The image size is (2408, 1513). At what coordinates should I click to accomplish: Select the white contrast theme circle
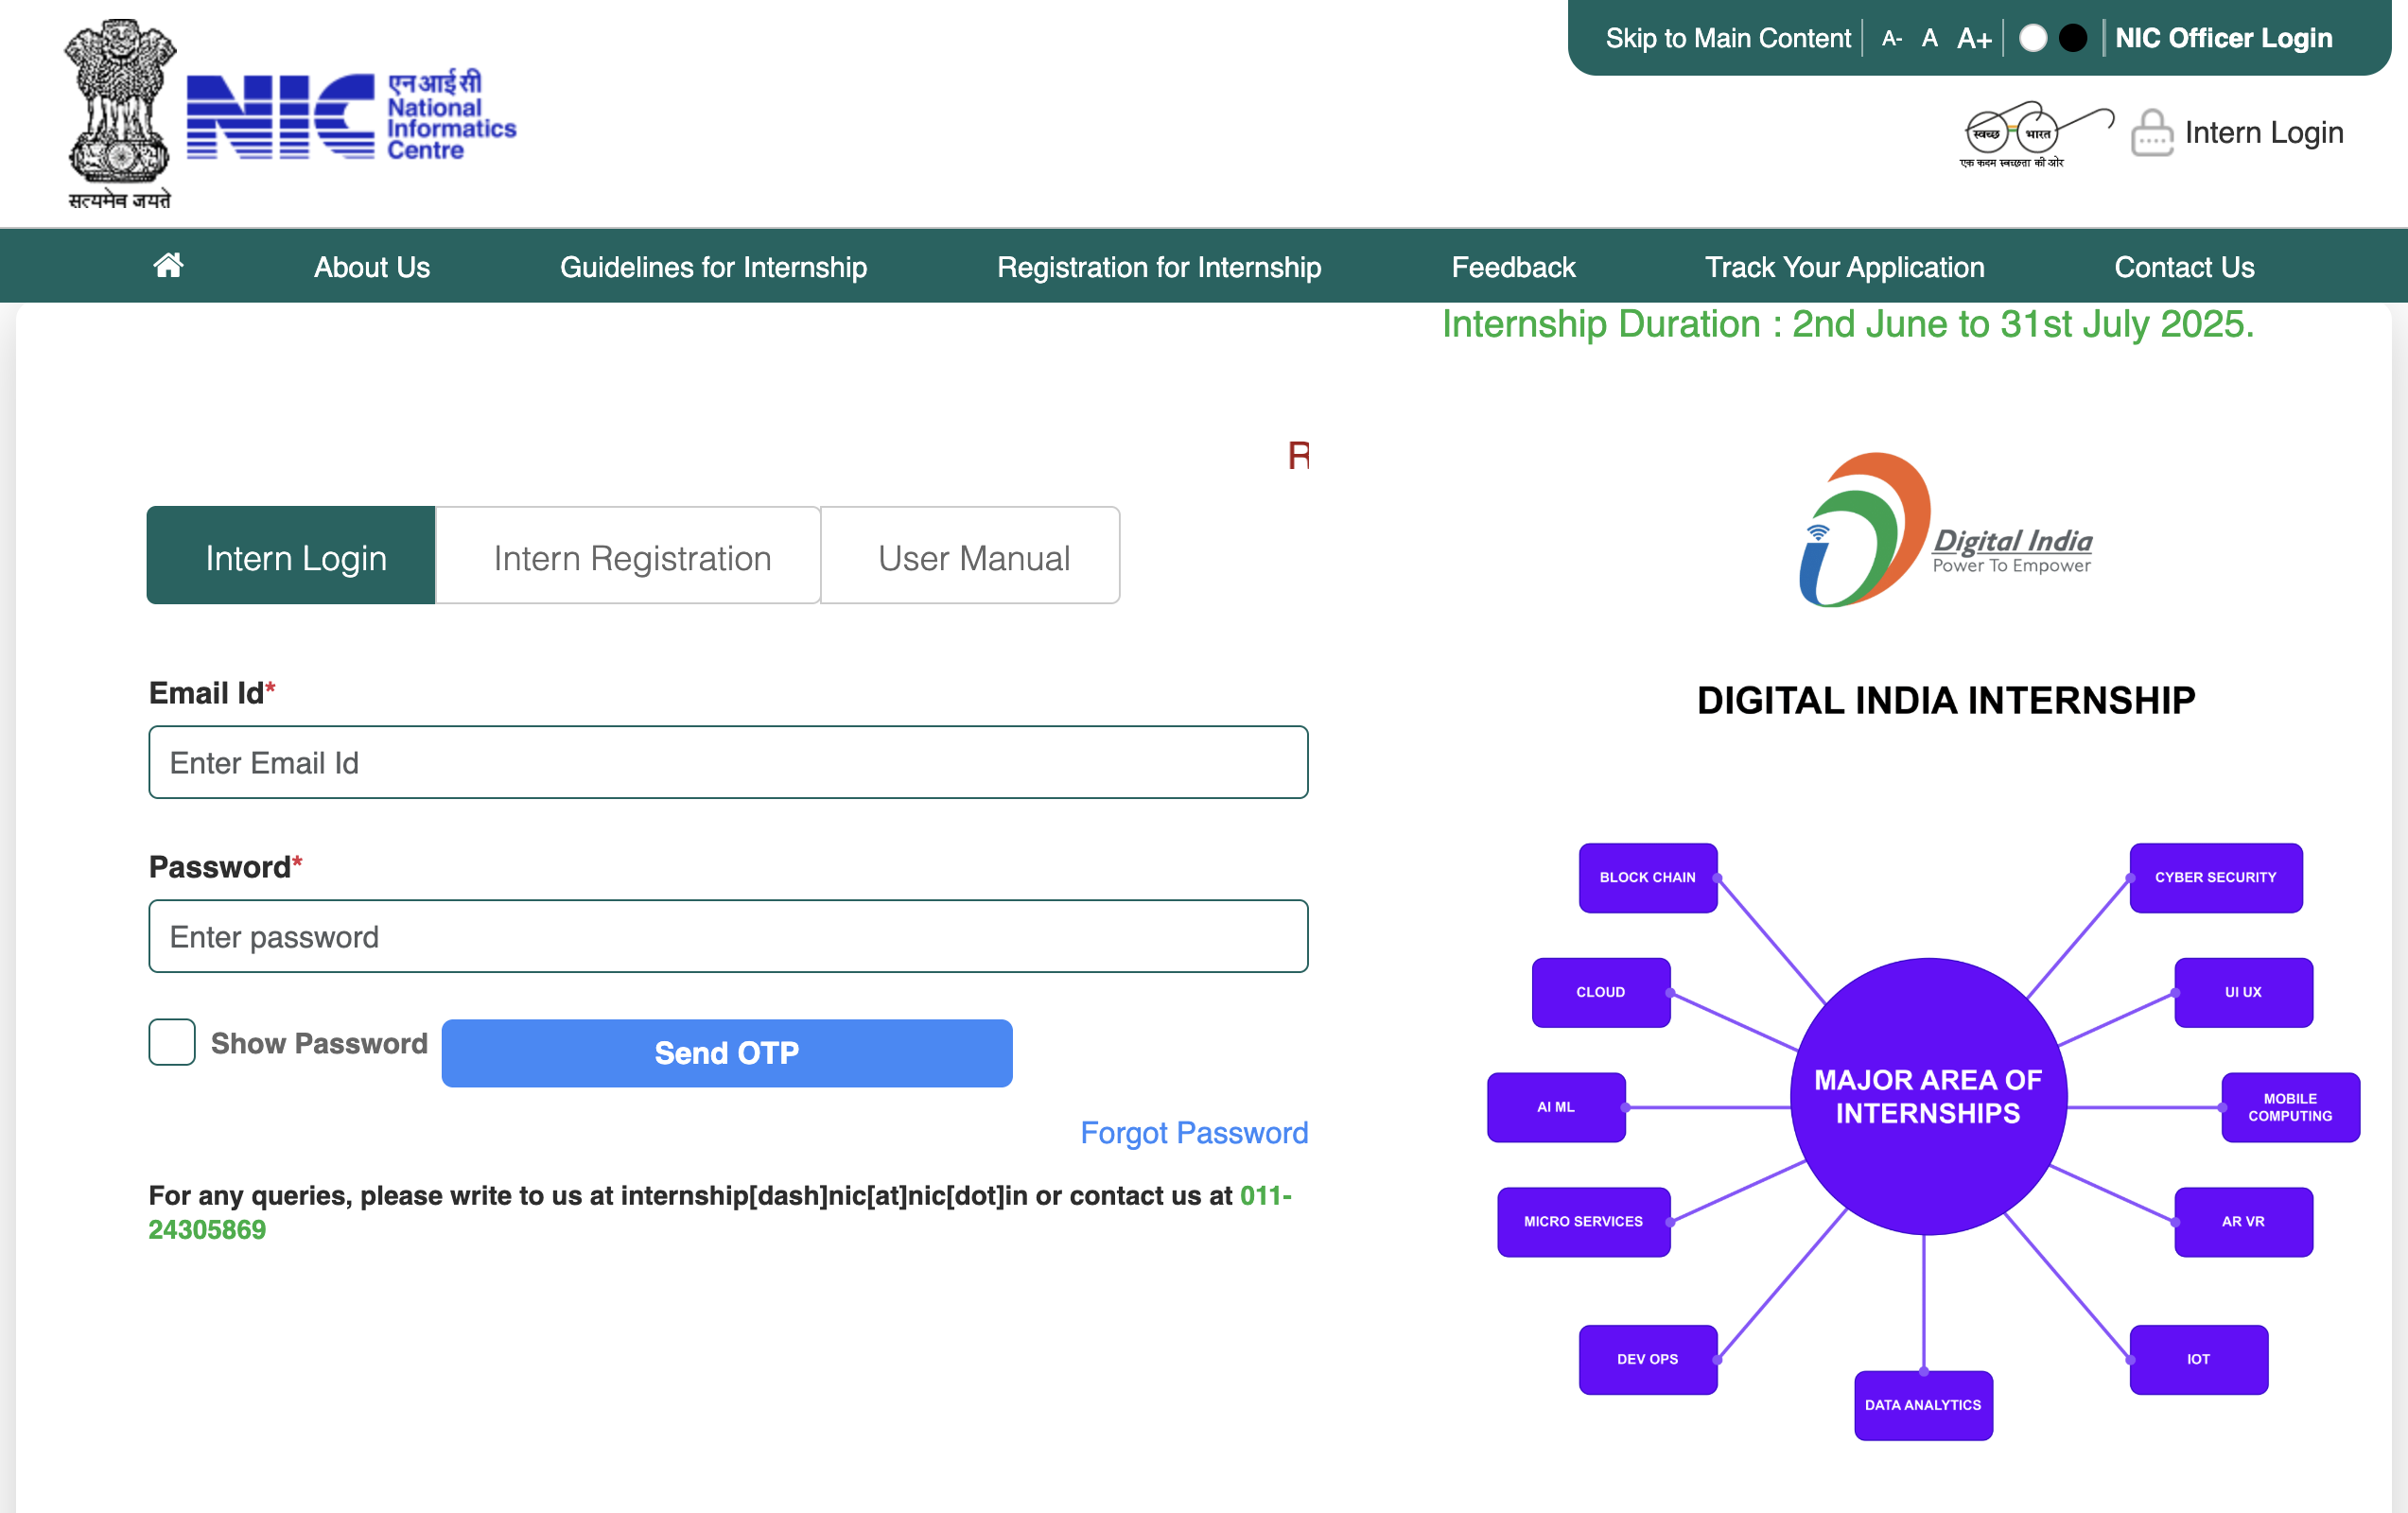(x=2033, y=38)
